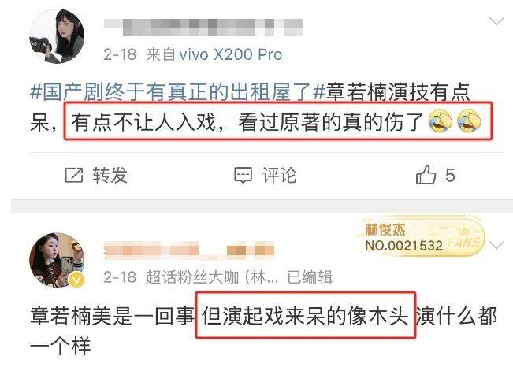Expand the first post's chevron menu
This screenshot has height=371, width=513.
[496, 21]
